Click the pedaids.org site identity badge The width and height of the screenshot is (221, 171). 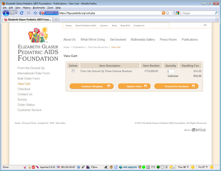click(x=49, y=13)
